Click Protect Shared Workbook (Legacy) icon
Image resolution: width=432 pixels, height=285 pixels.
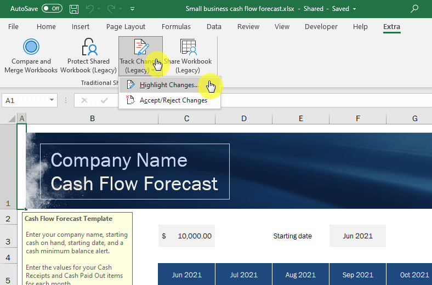[89, 47]
